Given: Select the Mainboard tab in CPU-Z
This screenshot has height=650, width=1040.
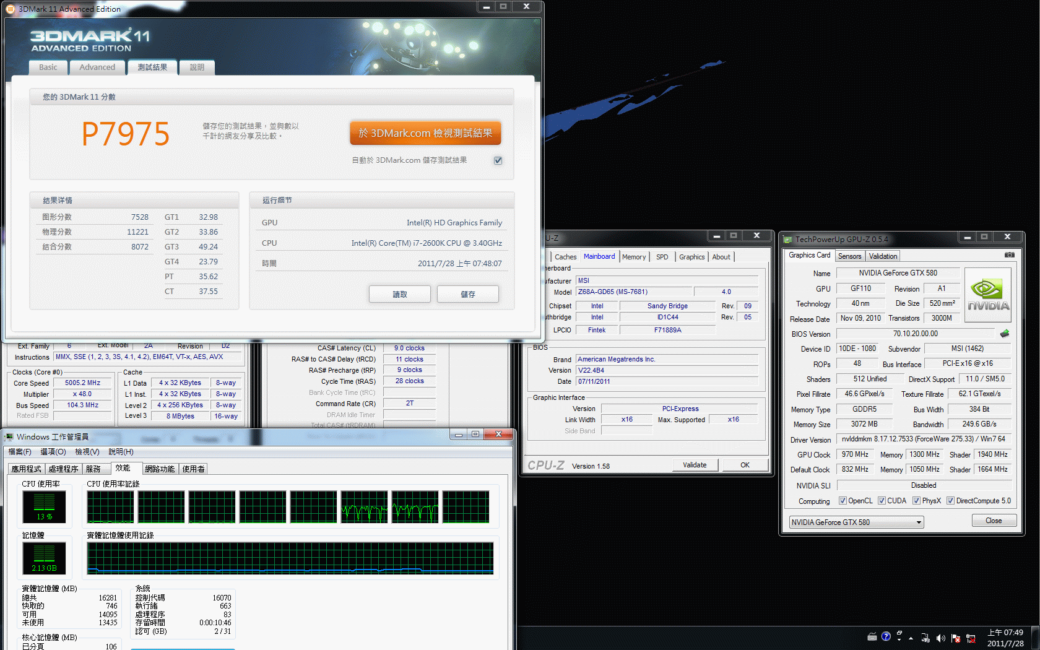Looking at the screenshot, I should pos(599,256).
